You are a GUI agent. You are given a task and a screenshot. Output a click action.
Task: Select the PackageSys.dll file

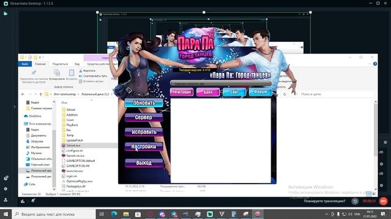73,186
